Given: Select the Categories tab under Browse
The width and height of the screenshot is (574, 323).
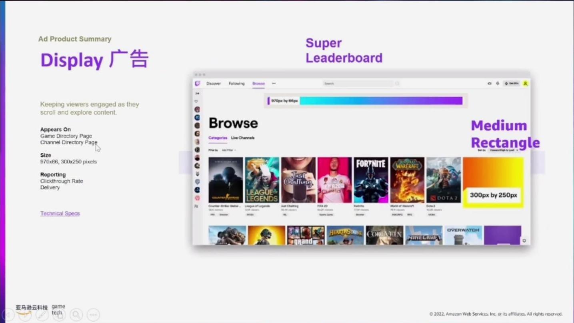Looking at the screenshot, I should pyautogui.click(x=218, y=138).
